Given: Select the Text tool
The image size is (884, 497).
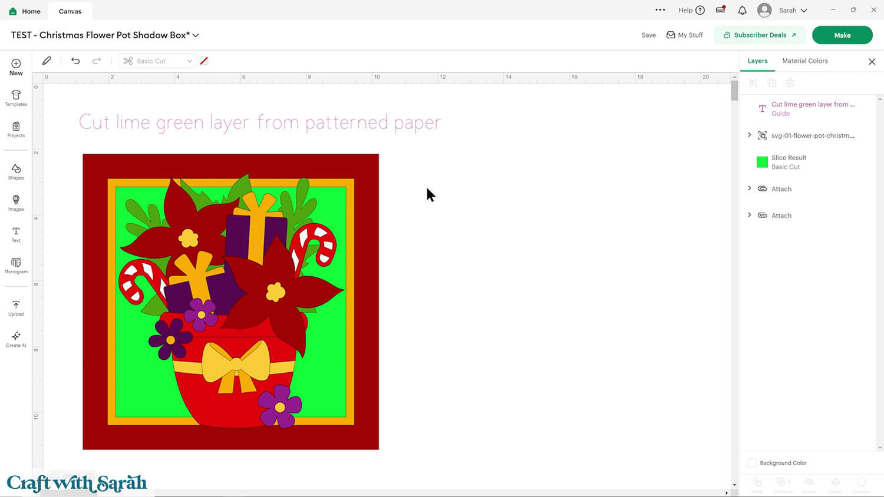Looking at the screenshot, I should tap(16, 234).
